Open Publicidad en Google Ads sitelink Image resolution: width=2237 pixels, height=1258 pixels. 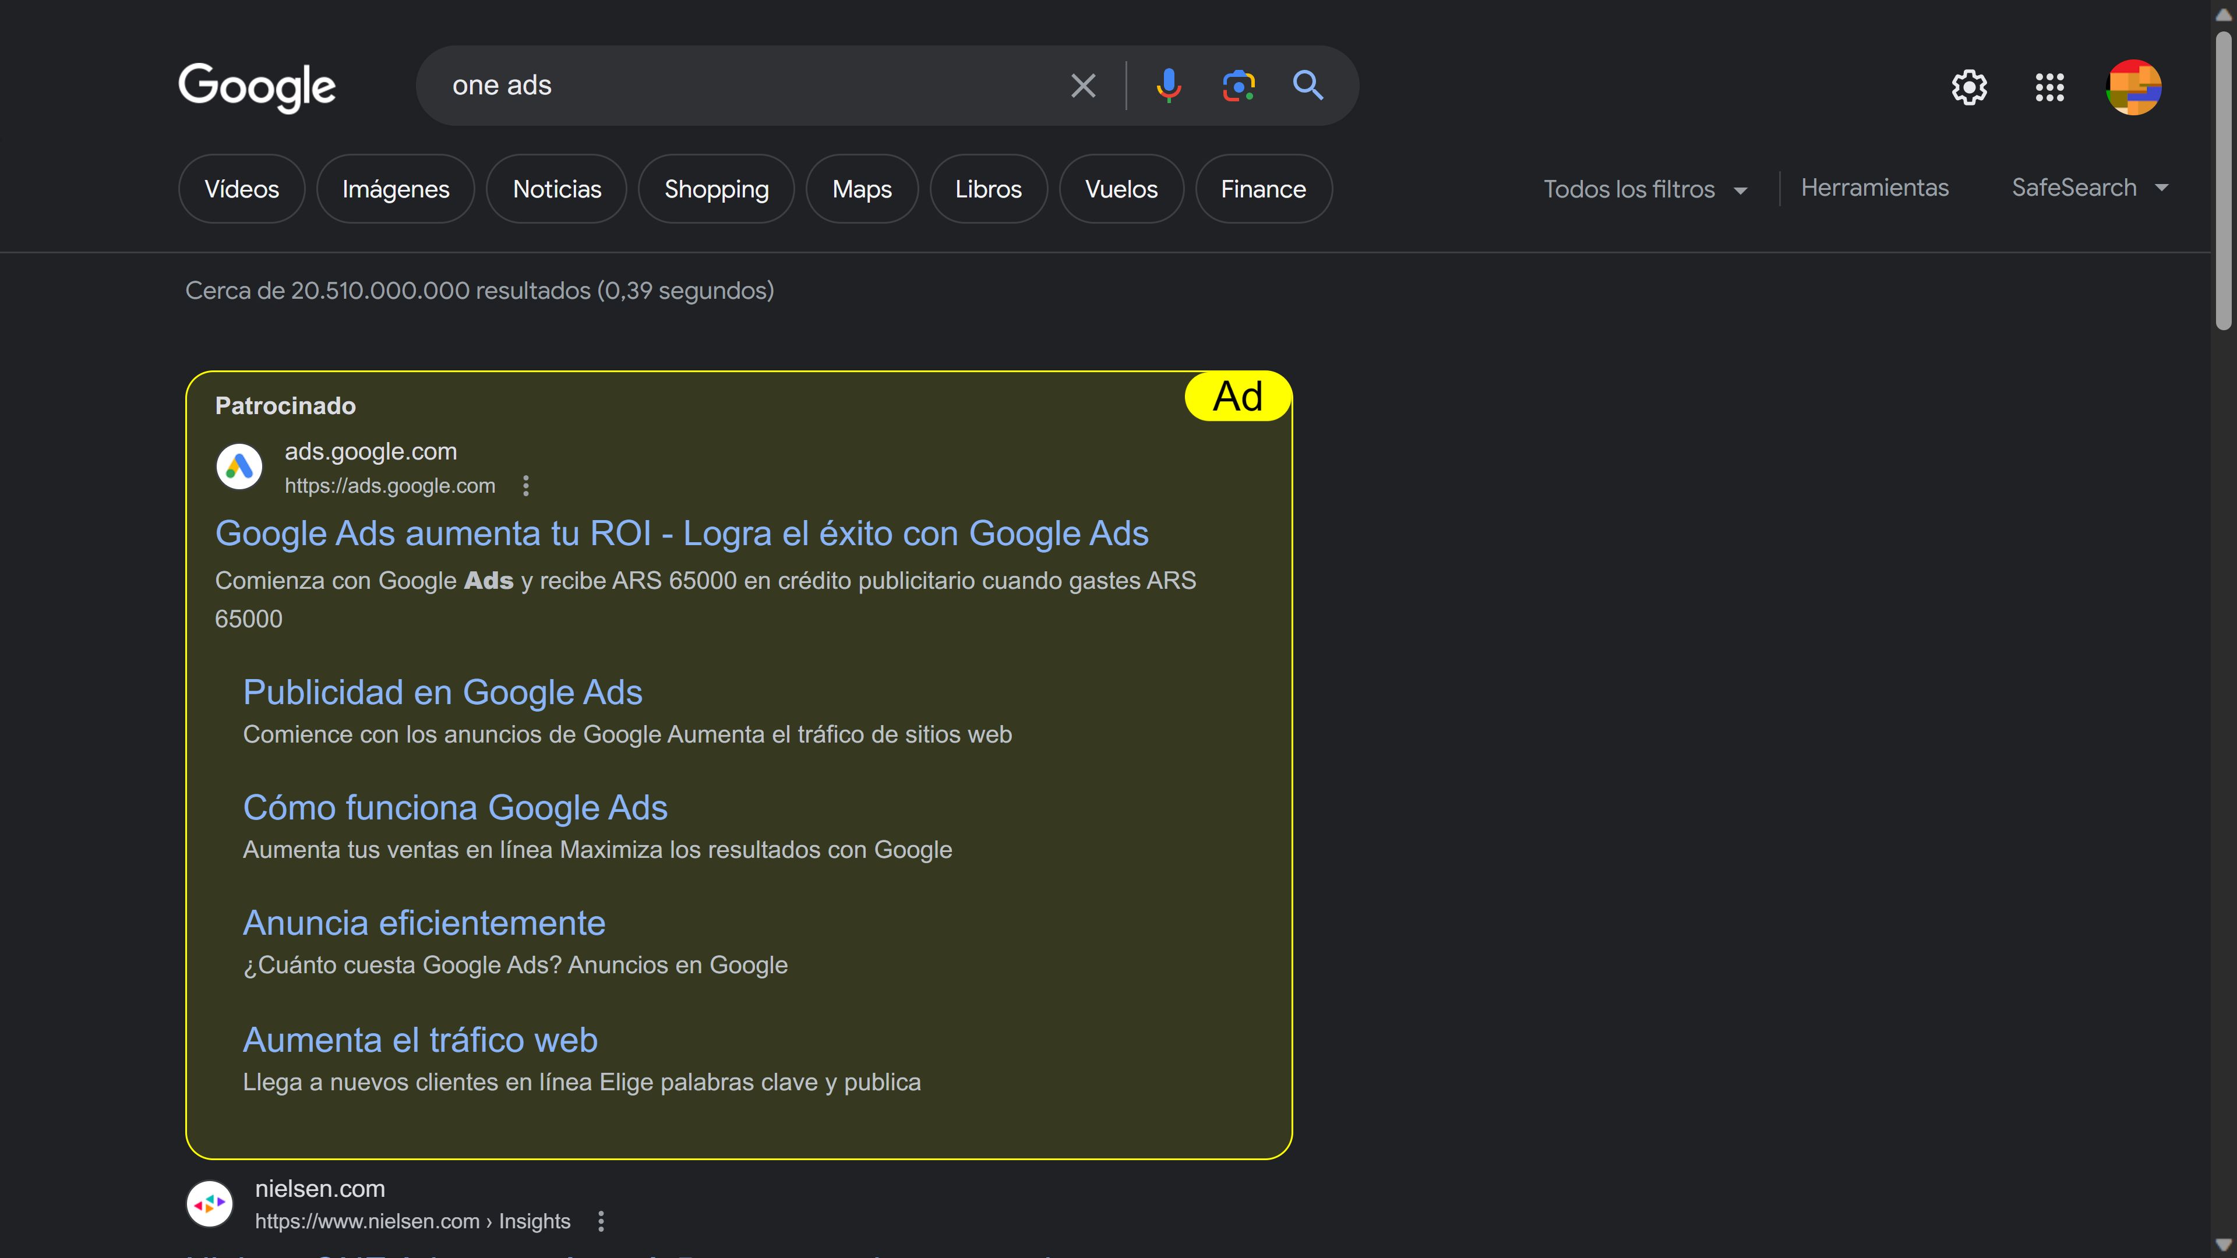pos(442,692)
